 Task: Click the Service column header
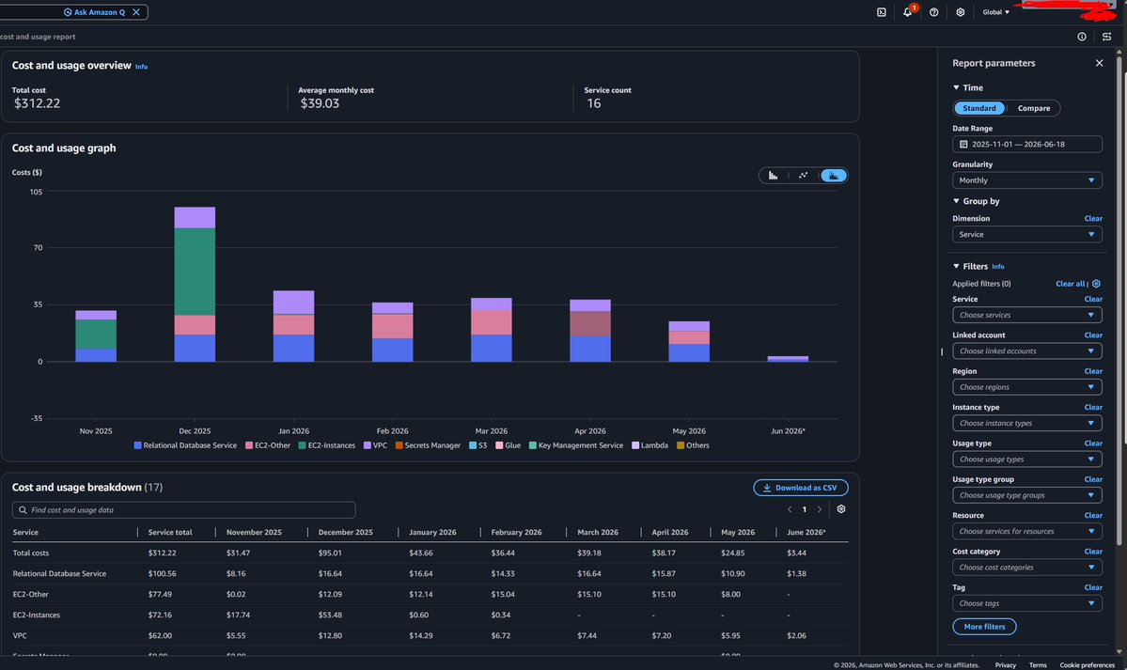coord(25,533)
